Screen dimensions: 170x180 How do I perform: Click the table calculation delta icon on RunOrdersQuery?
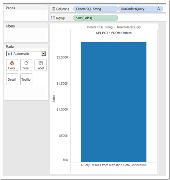(159, 9)
